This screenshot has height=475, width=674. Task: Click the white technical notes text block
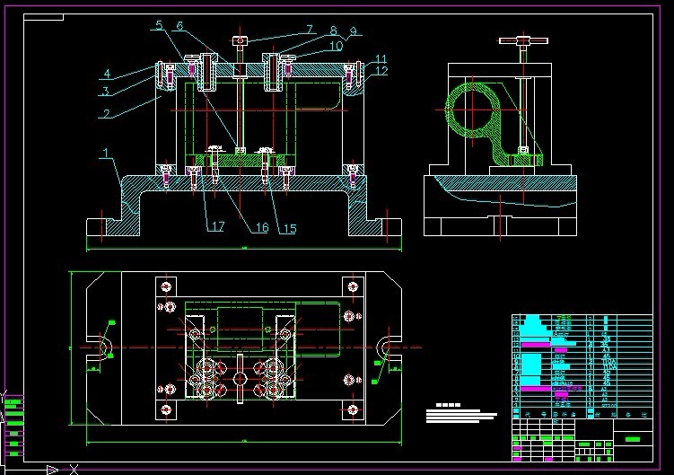click(461, 413)
